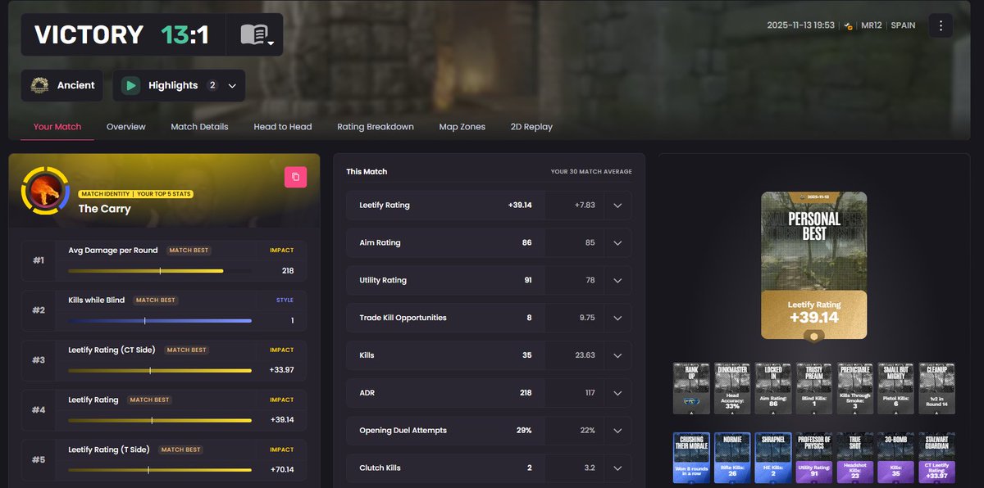The height and width of the screenshot is (488, 984).
Task: Click the Rank Up badge
Action: coord(690,388)
